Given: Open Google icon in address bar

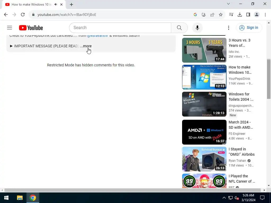Looking at the screenshot, I should 195,15.
